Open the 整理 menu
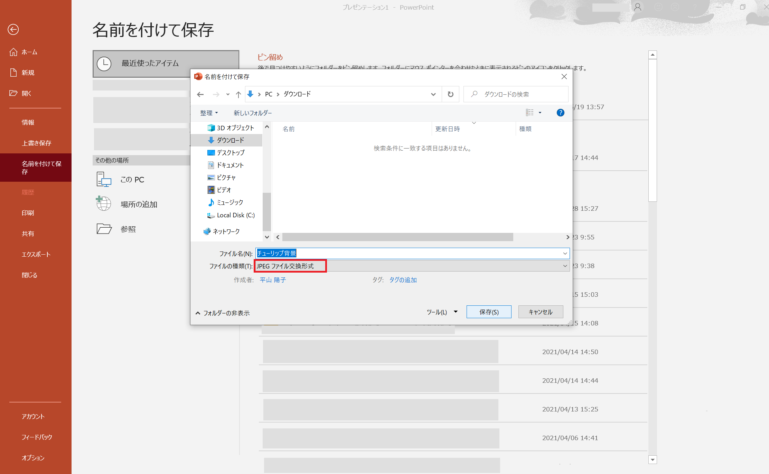This screenshot has height=474, width=769. (x=209, y=113)
